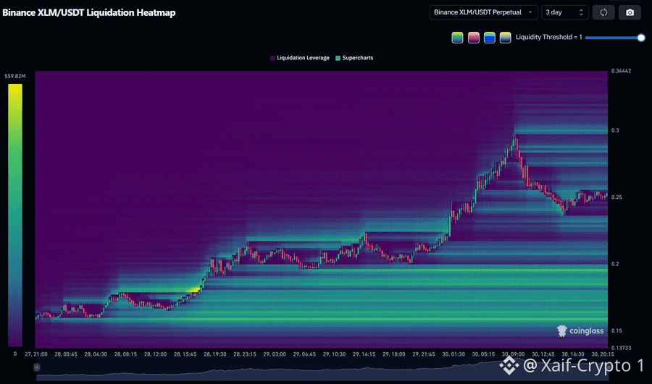Click the Binance XLM/USDT Liquidation Heatmap title

click(89, 12)
